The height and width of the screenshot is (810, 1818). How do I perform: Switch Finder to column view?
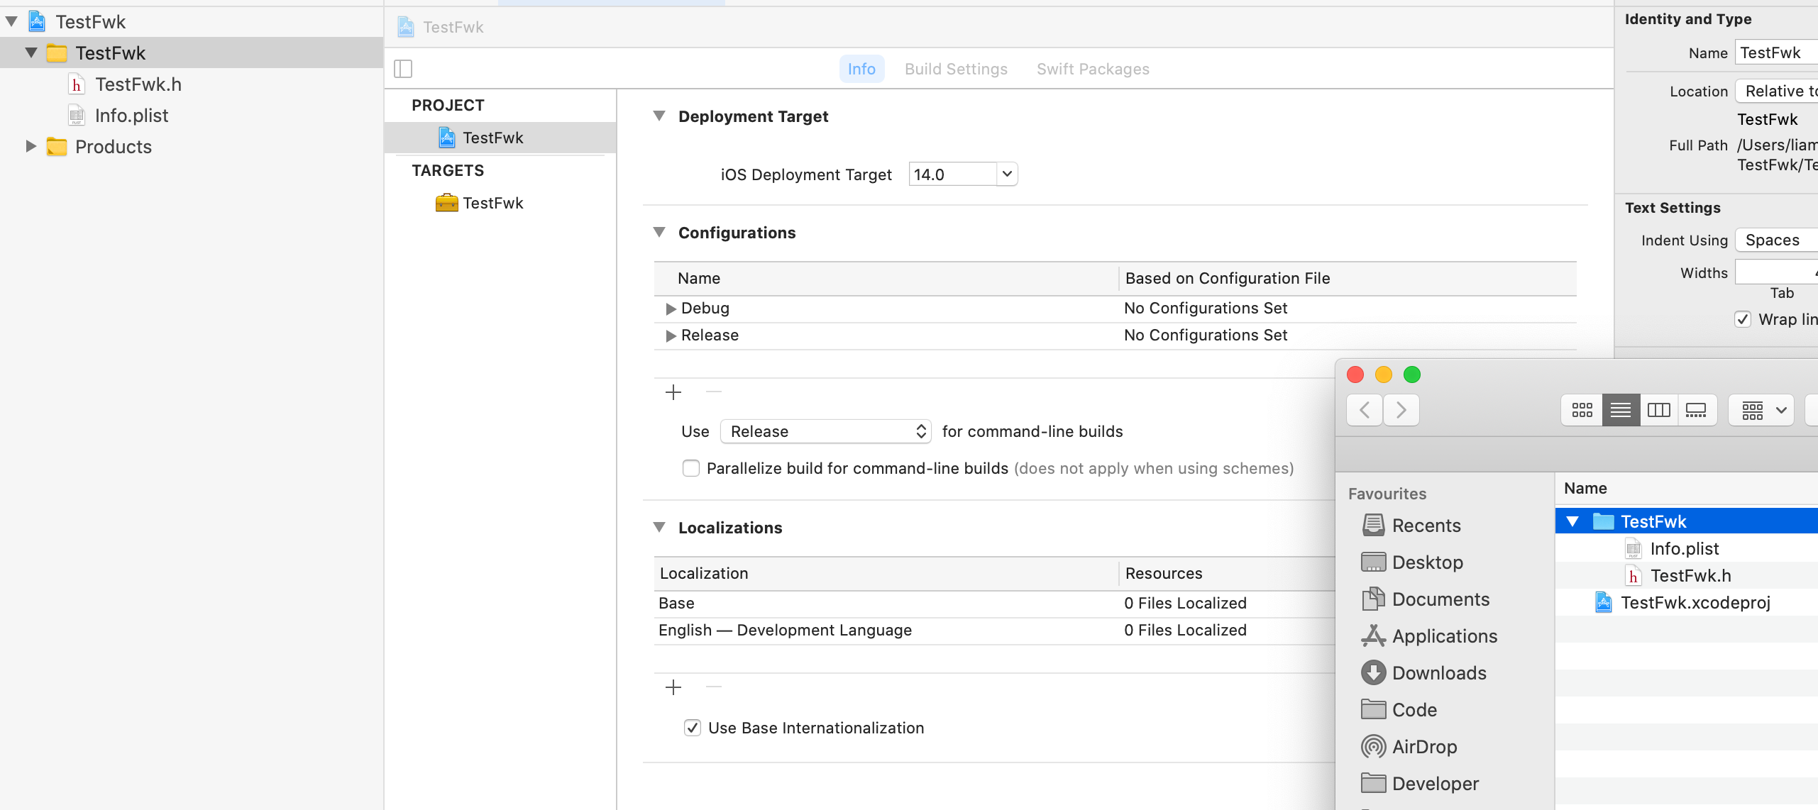tap(1658, 410)
